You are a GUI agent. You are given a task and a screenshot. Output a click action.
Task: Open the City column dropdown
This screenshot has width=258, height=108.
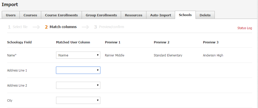[x=78, y=100]
